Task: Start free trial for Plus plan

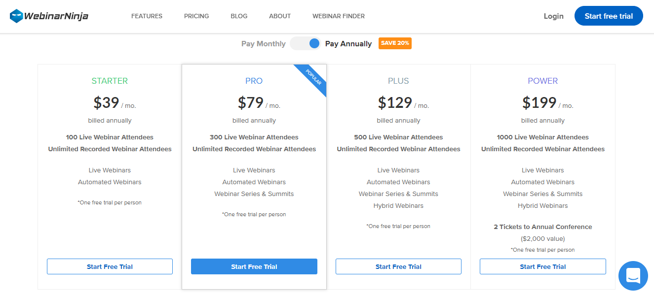Action: (x=398, y=266)
